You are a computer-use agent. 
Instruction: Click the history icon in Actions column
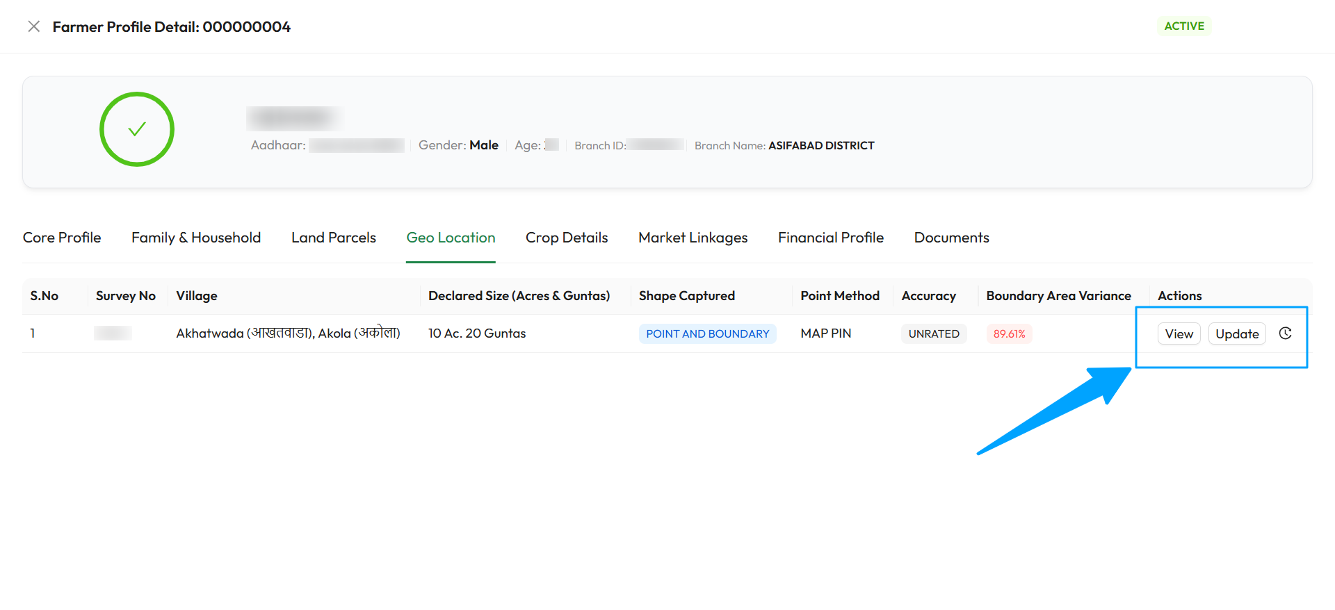click(1285, 333)
